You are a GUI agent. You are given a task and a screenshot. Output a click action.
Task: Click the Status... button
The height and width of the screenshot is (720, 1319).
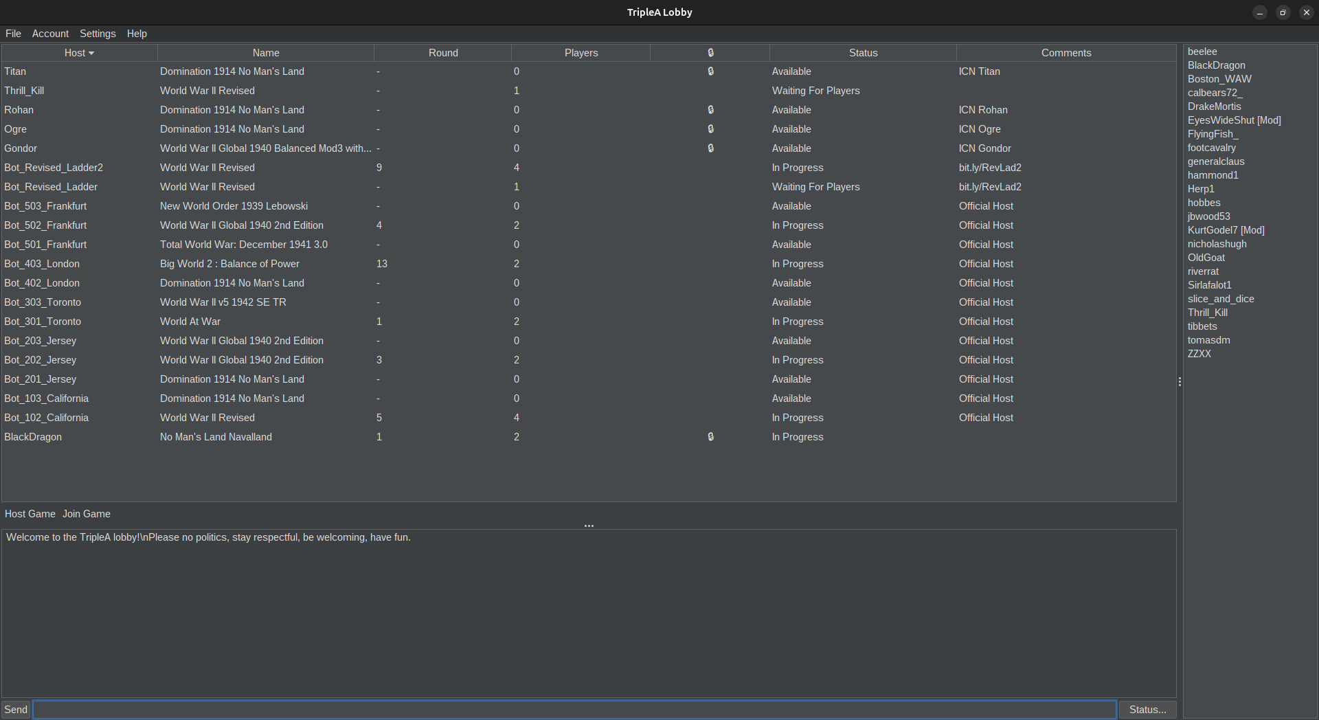coord(1147,710)
